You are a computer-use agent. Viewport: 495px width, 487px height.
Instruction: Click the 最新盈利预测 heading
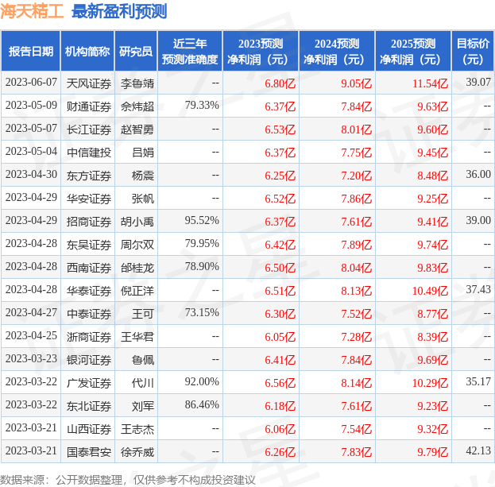click(119, 12)
